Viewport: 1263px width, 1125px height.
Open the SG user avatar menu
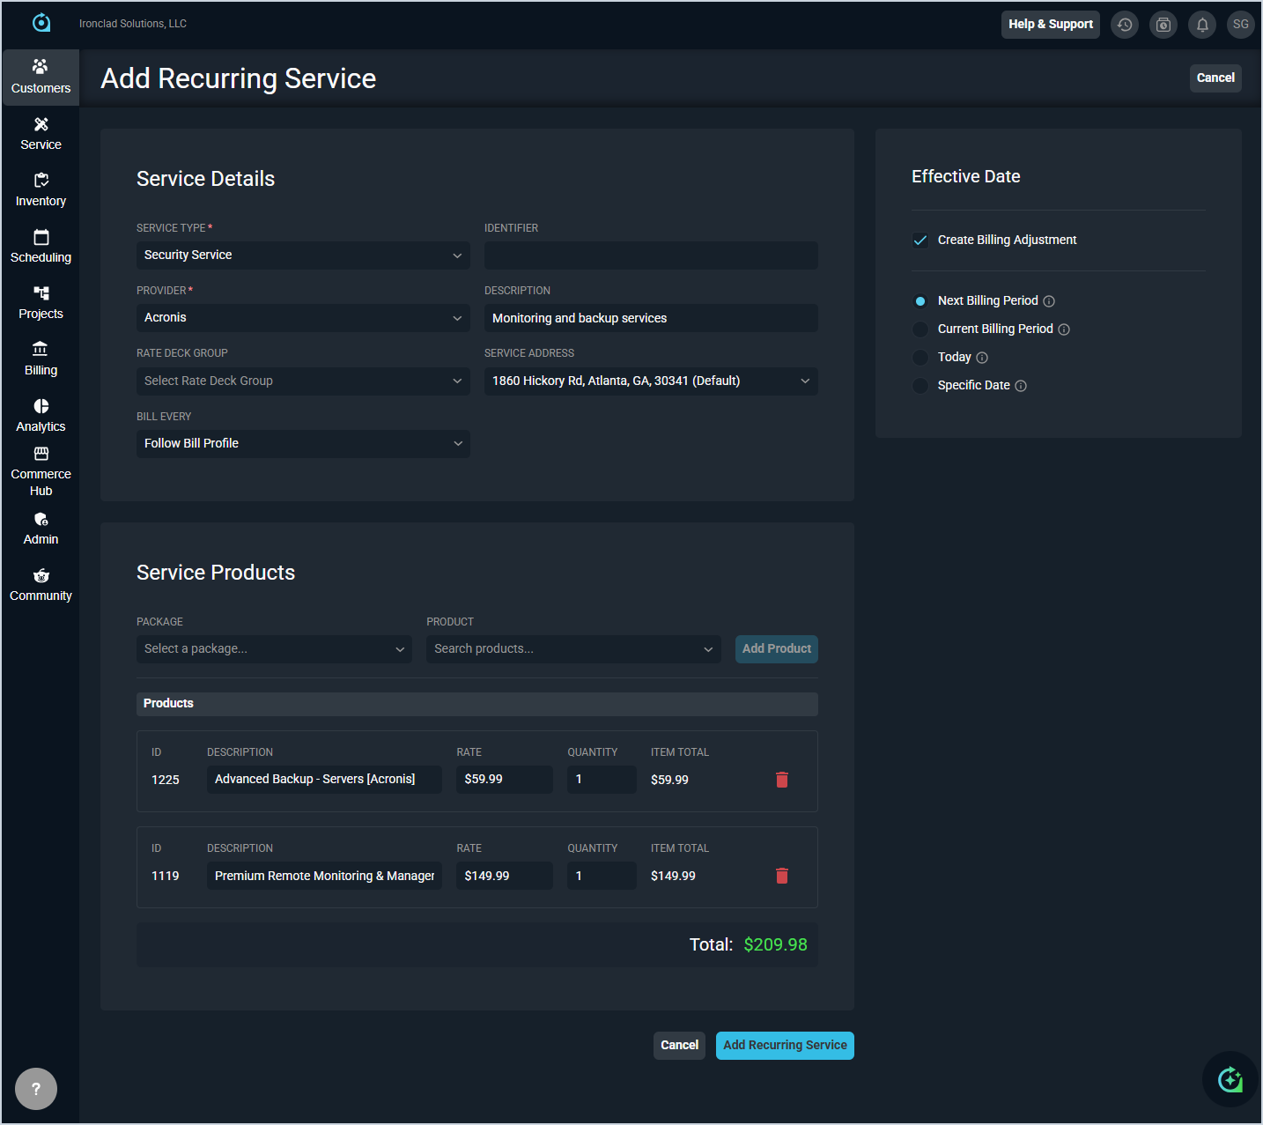[1240, 25]
